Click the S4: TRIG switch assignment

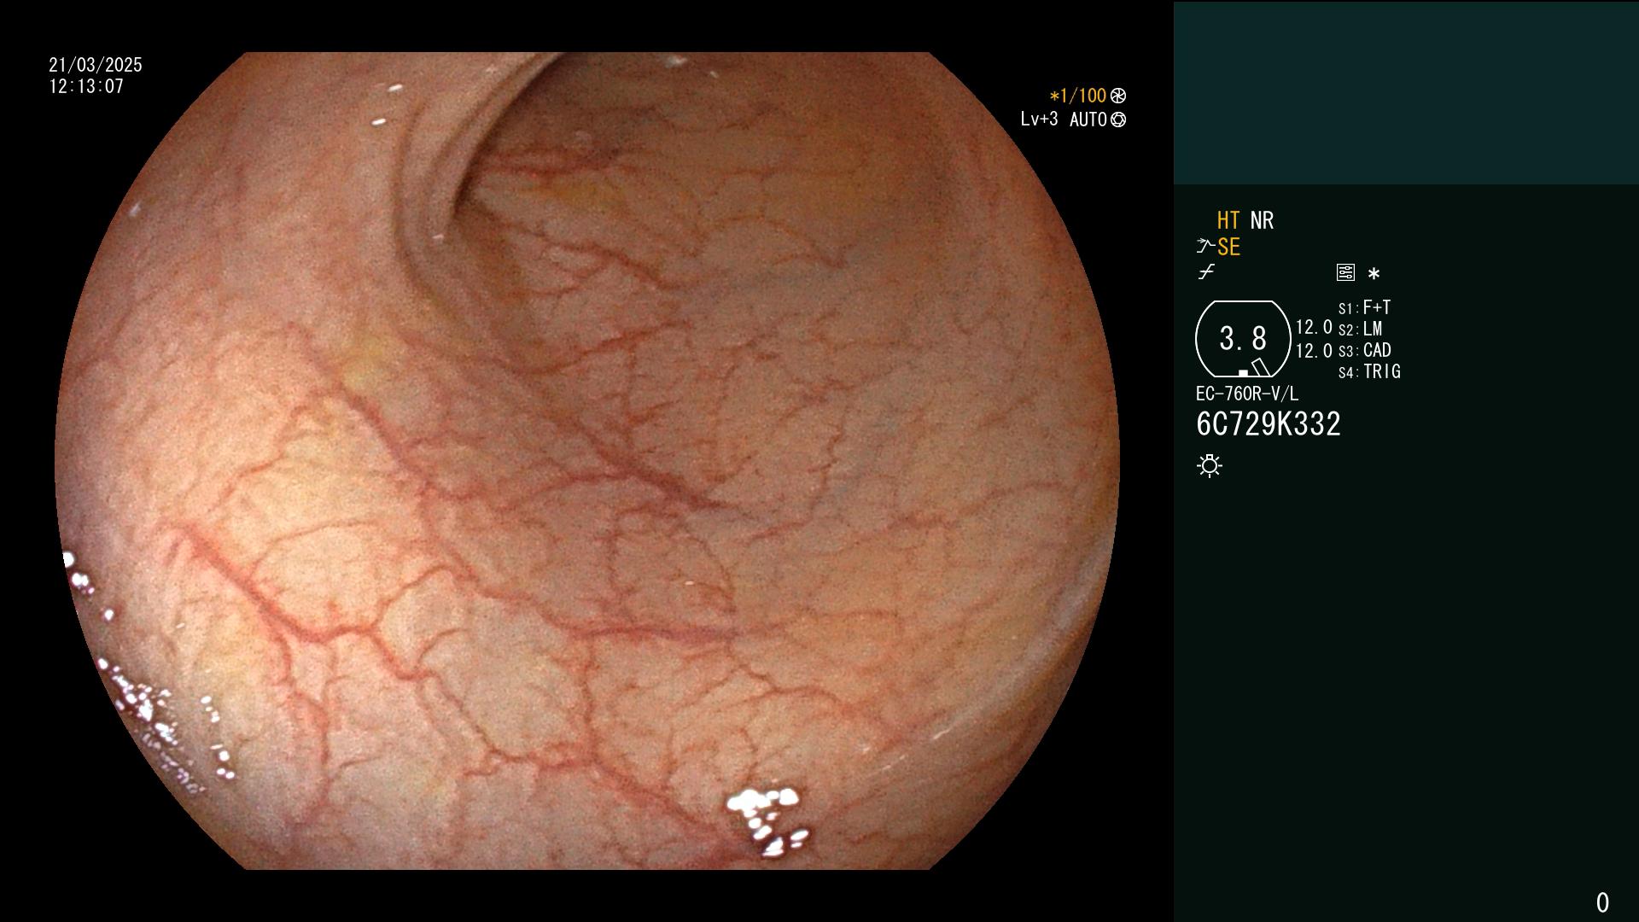[1369, 372]
